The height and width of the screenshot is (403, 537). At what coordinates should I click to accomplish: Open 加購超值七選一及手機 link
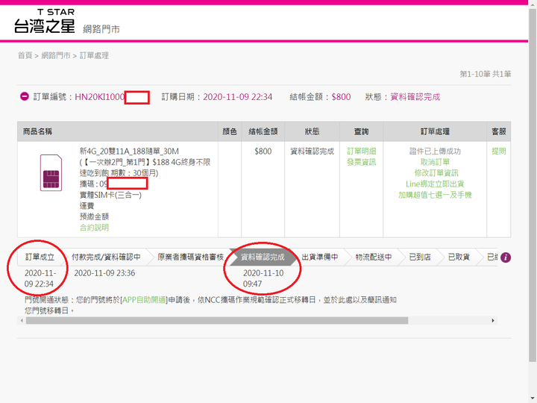(x=435, y=195)
